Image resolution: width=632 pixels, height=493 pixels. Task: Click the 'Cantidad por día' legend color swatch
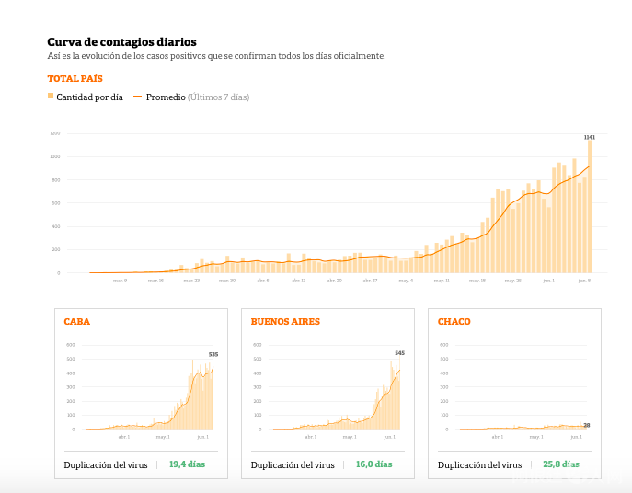click(51, 97)
